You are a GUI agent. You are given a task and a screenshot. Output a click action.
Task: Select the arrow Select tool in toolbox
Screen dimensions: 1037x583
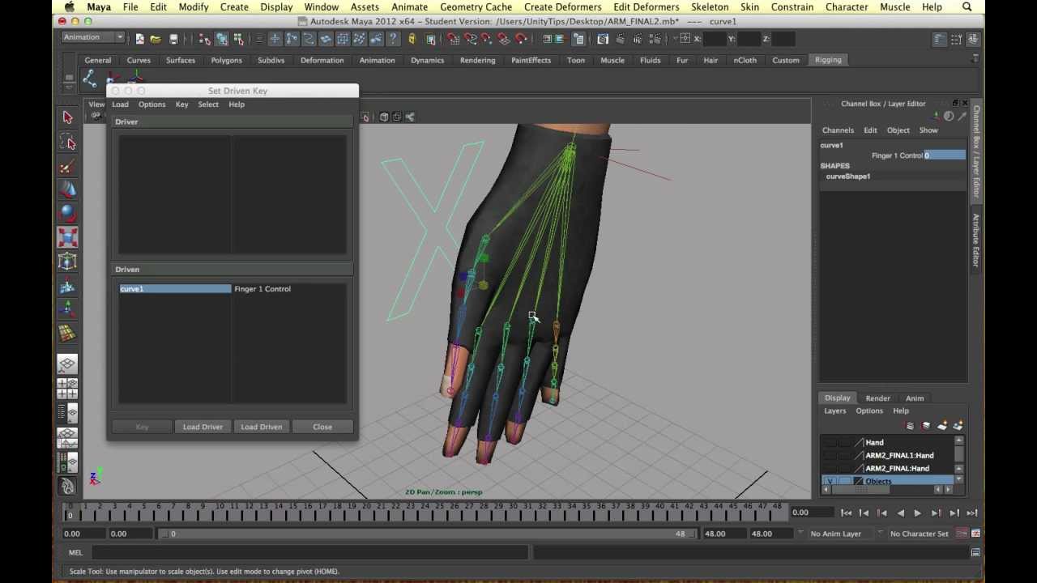[67, 117]
